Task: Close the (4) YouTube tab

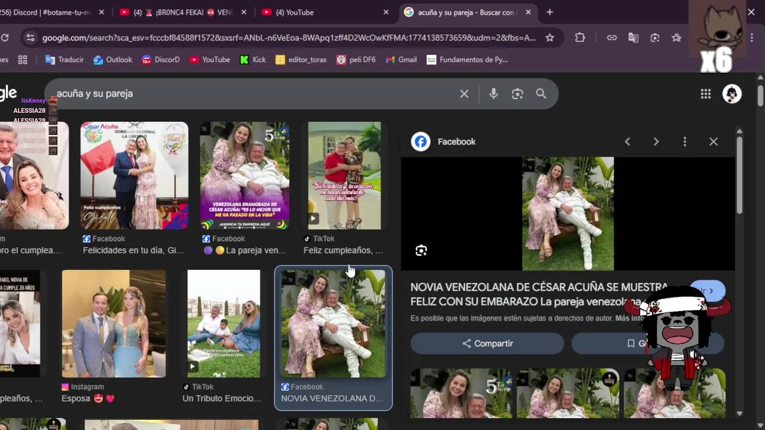Action: pyautogui.click(x=386, y=12)
